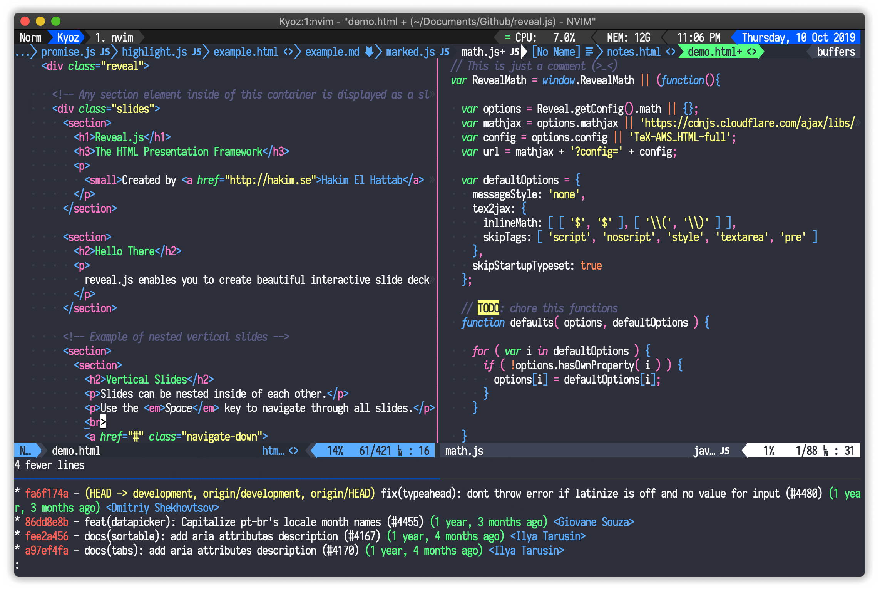Viewport: 880px width, 590px height.
Task: Click the lines icon beside [No Name]
Action: (589, 52)
